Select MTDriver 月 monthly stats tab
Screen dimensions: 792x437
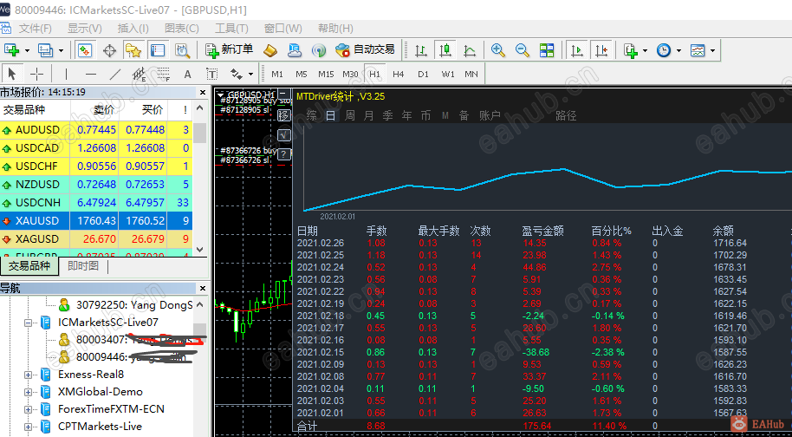[369, 115]
